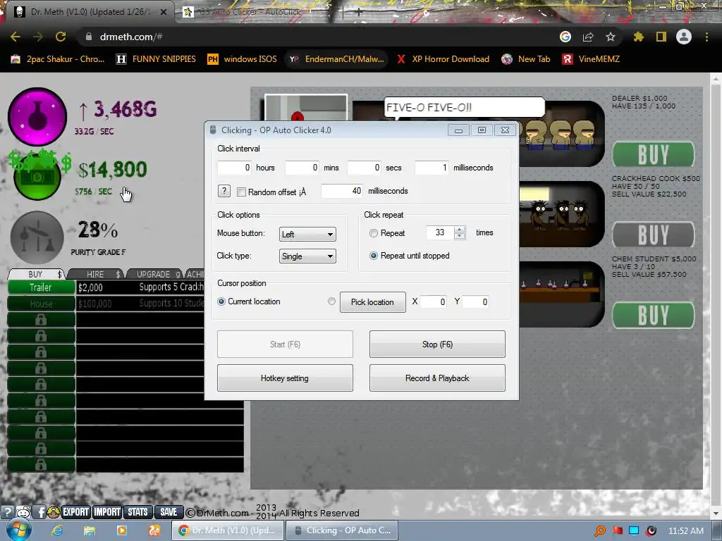Viewport: 722px width, 541px height.
Task: Click the grey purity scale icon
Action: coord(37,237)
